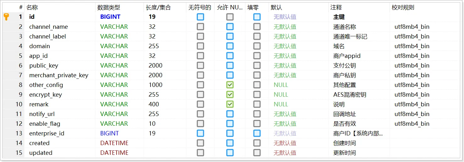Select the other_config column name
Screen dimensions: 464x162
pos(46,85)
